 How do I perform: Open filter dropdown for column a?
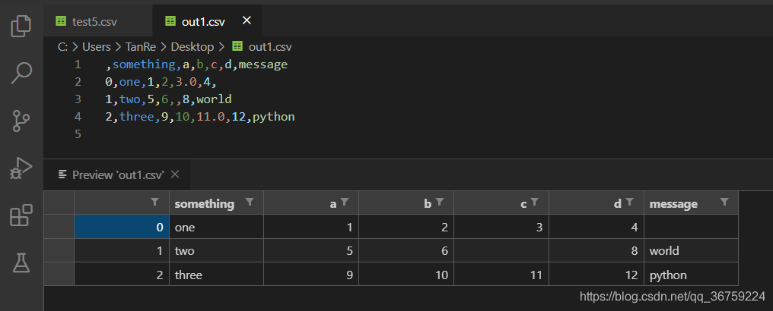point(345,203)
